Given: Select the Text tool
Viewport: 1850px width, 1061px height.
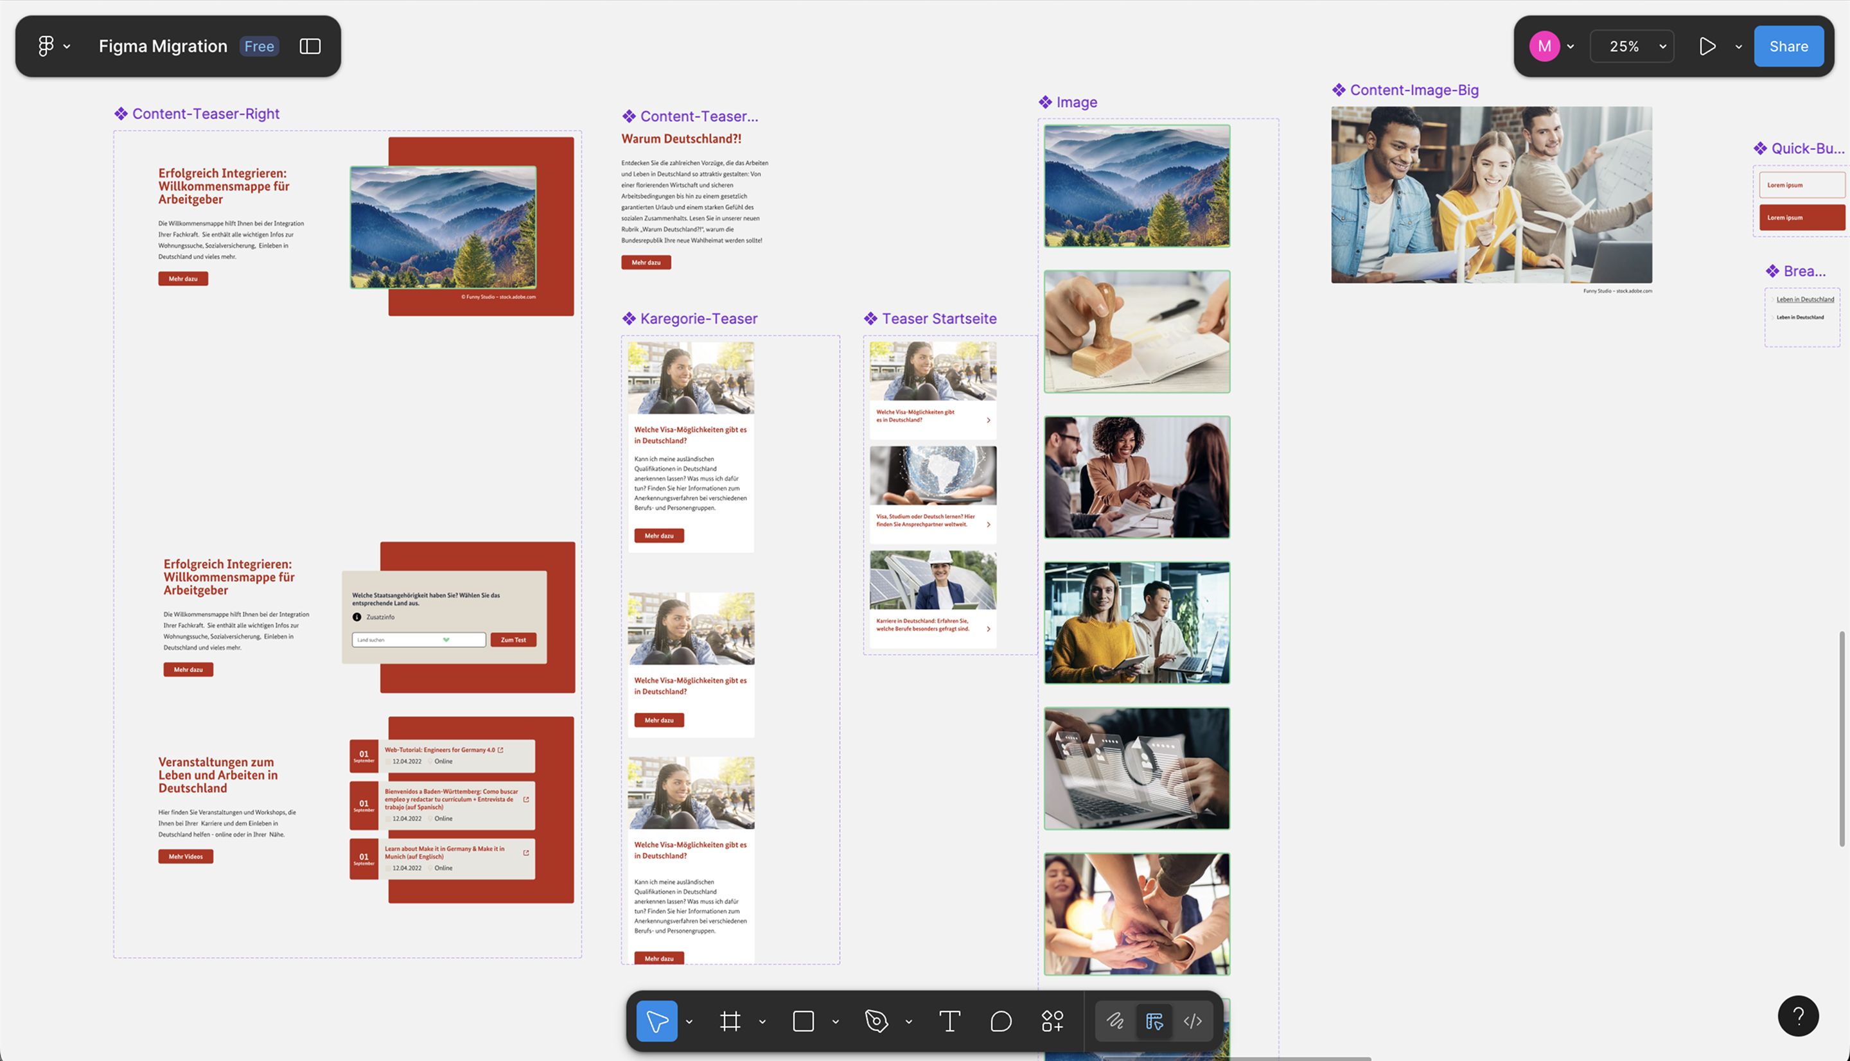Looking at the screenshot, I should 949,1021.
